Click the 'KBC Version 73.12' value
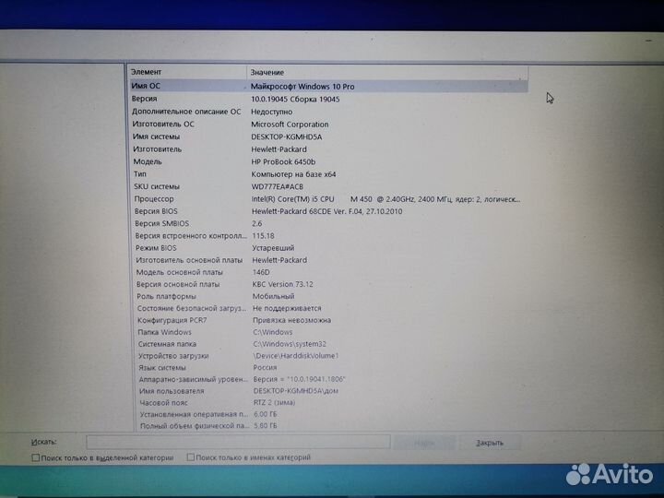Image resolution: width=664 pixels, height=498 pixels. [x=282, y=284]
